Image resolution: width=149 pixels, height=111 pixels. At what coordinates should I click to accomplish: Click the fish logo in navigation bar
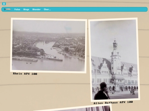point(7,9)
